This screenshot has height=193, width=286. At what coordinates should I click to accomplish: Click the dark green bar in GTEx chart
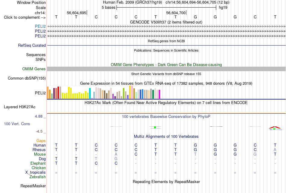coord(153,94)
